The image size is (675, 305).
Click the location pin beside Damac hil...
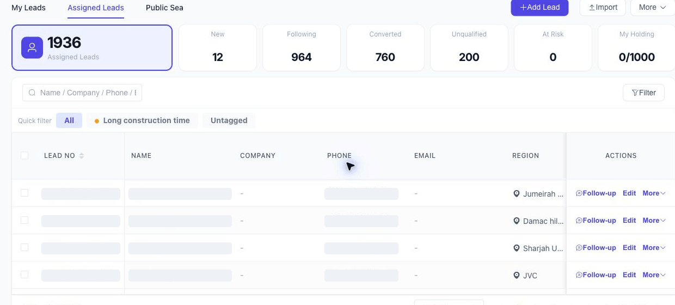(x=517, y=221)
